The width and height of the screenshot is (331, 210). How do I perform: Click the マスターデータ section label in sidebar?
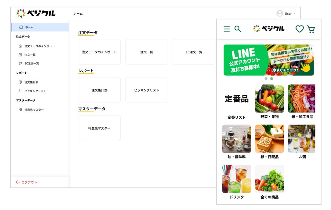click(26, 100)
